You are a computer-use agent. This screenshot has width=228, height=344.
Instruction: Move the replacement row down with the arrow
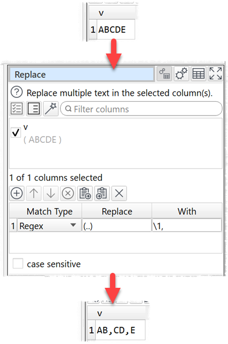(51, 193)
